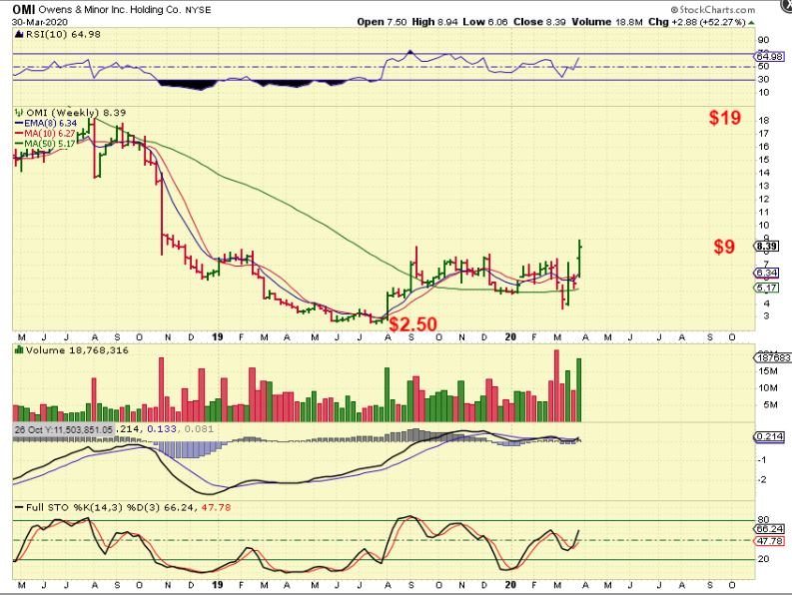This screenshot has height=595, width=792.
Task: Click the OMI (Weekly) candlestick legend icon
Action: 19,113
